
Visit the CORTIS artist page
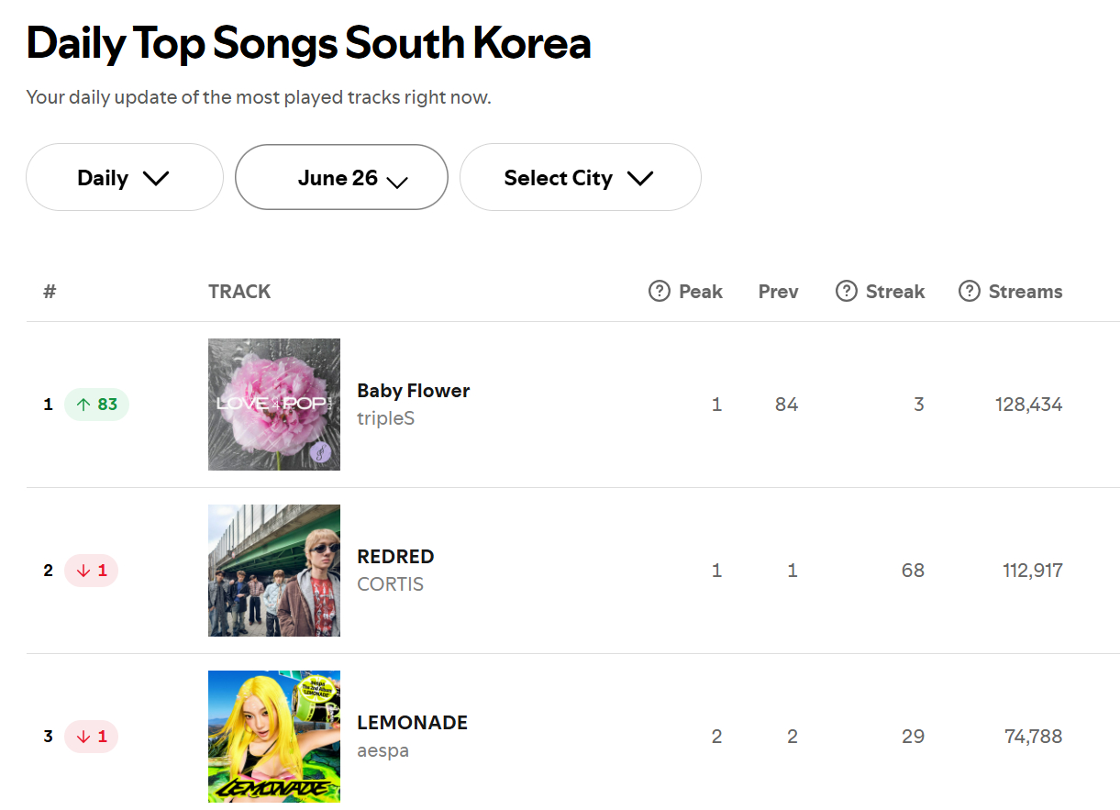coord(390,584)
